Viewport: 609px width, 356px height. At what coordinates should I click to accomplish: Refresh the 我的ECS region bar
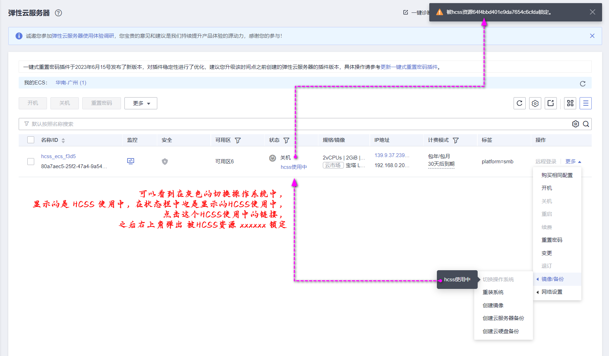pos(583,83)
